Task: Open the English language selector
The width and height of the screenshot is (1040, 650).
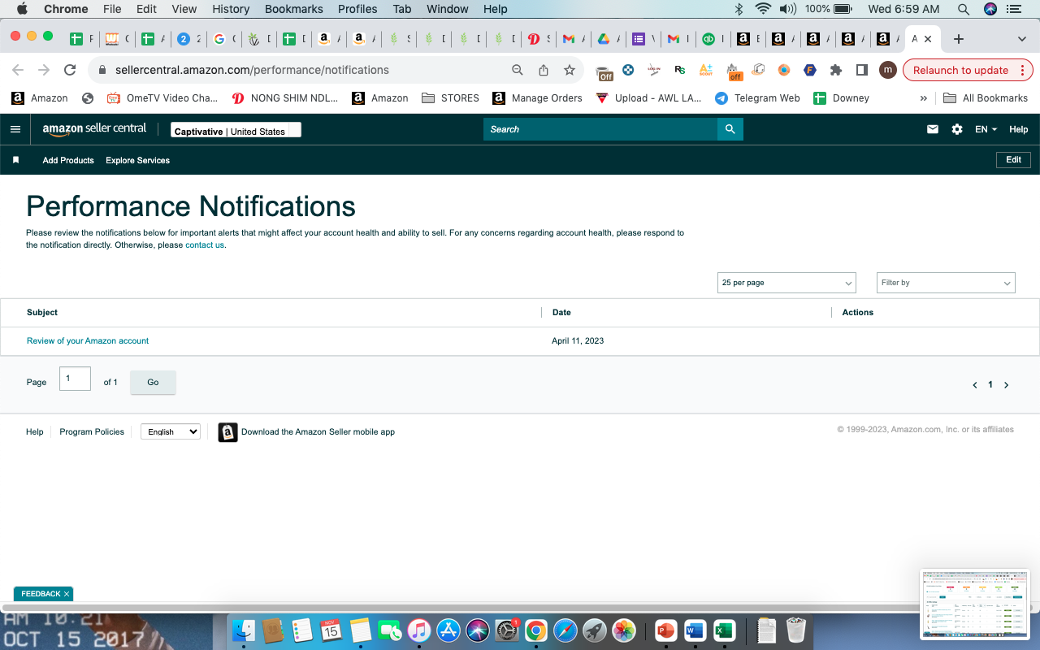Action: tap(171, 431)
